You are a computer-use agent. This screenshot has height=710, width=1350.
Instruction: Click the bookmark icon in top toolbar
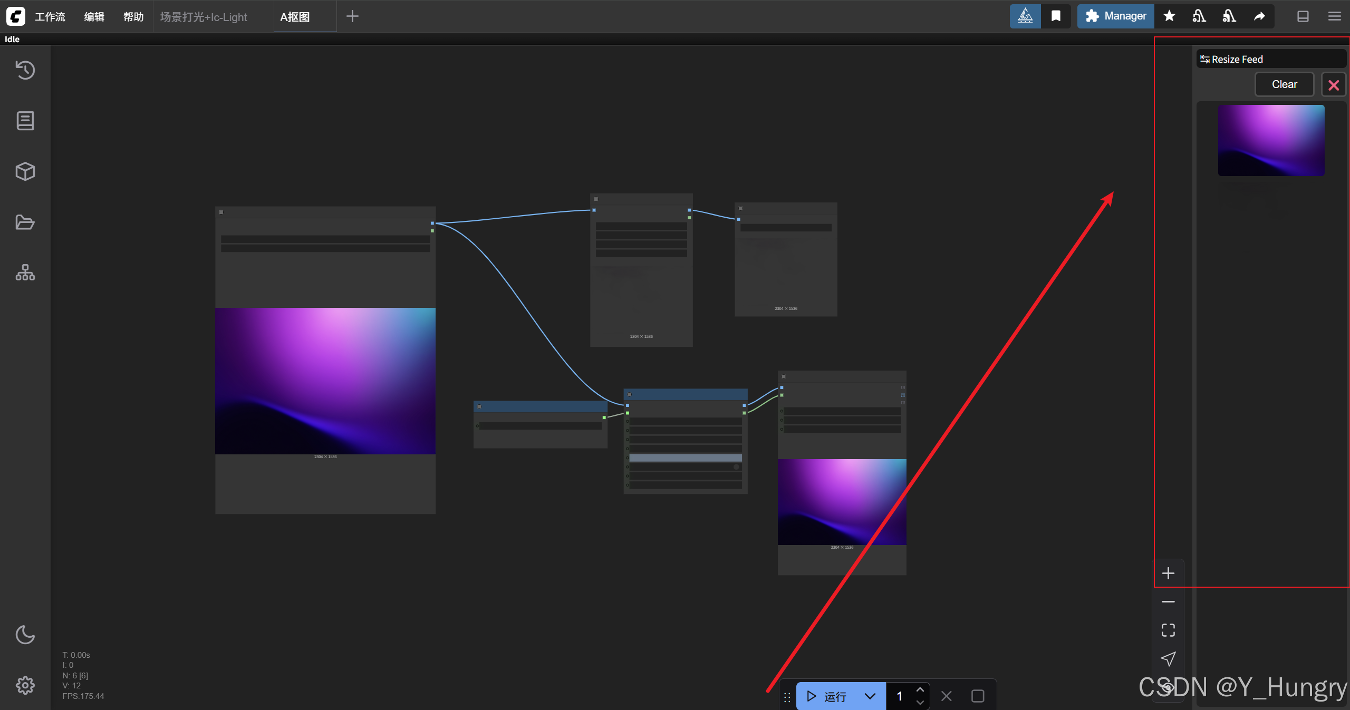(x=1056, y=16)
